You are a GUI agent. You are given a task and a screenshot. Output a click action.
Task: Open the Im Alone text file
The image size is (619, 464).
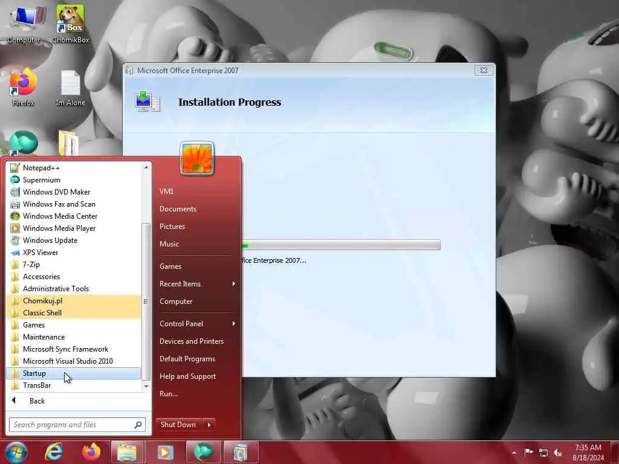tap(71, 88)
